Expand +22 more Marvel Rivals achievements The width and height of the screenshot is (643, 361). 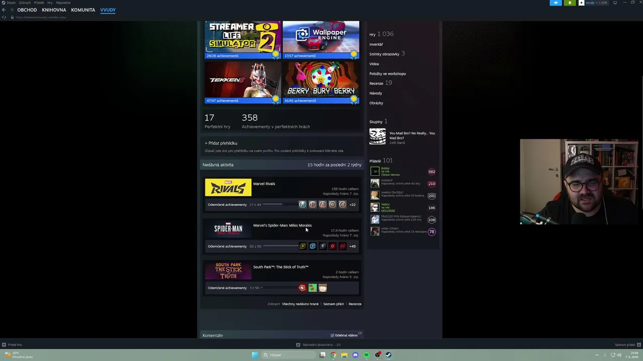click(353, 205)
